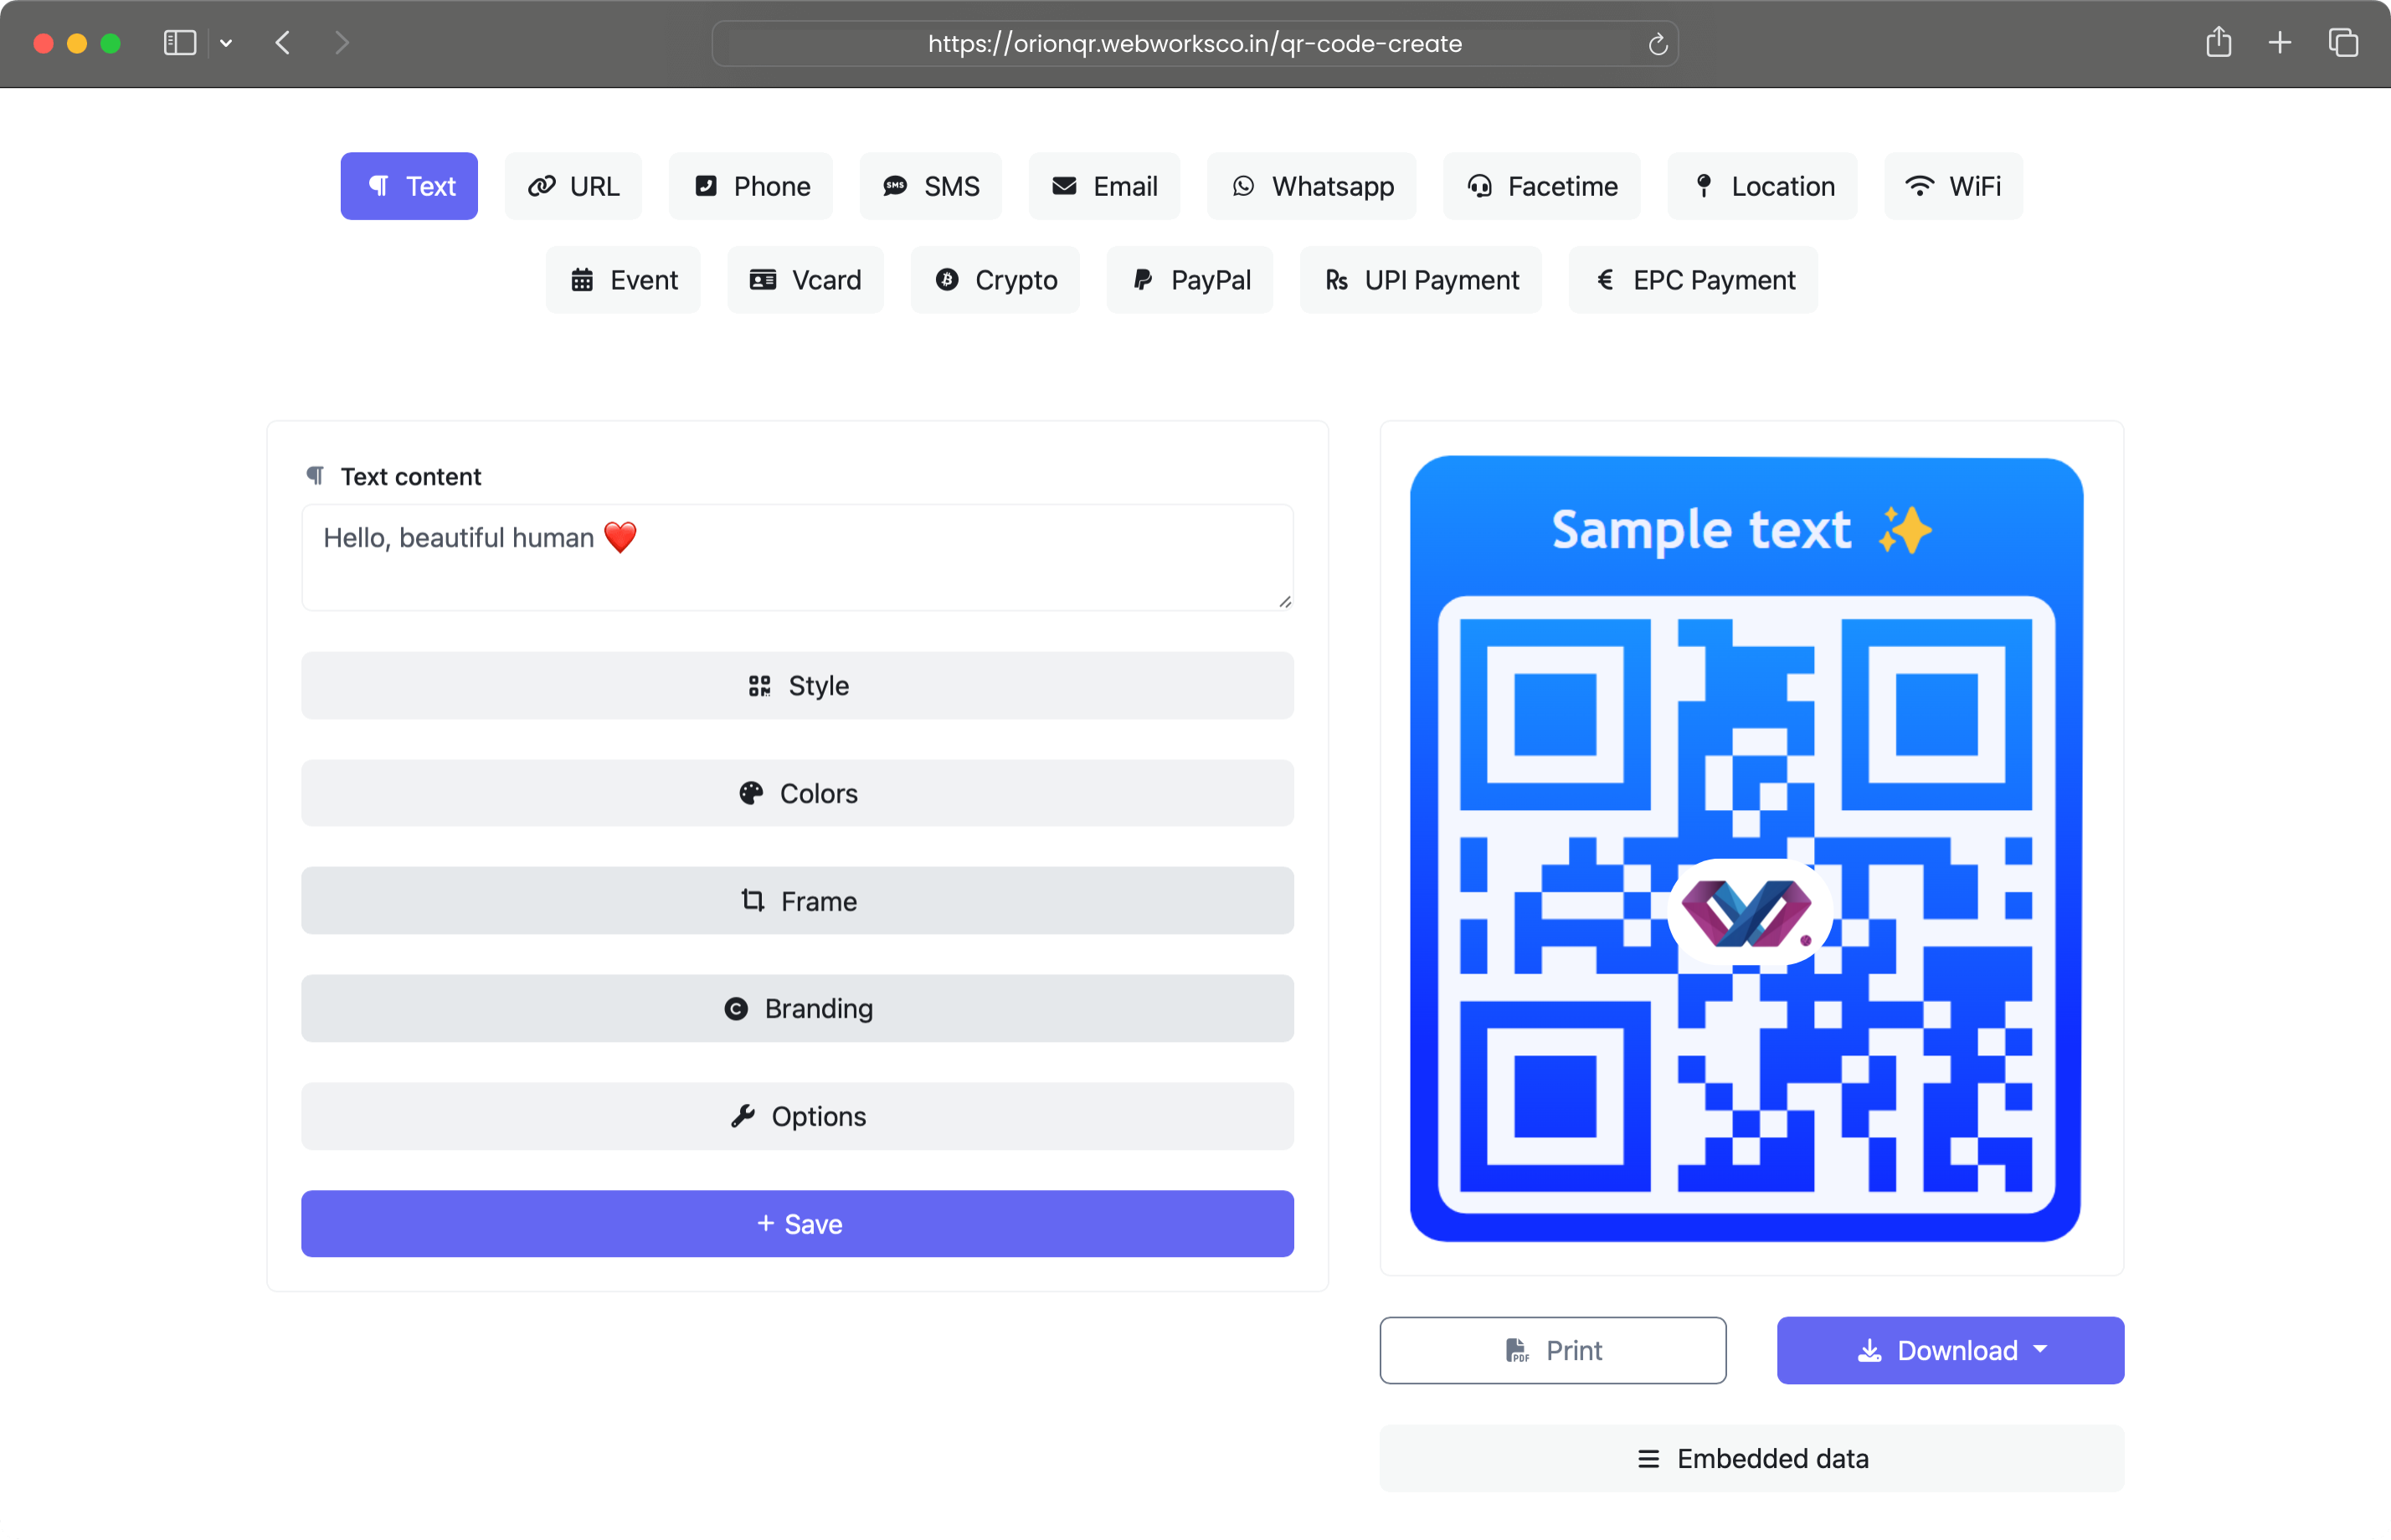Open the sidebar options chevron
The width and height of the screenshot is (2391, 1540).
[x=227, y=43]
